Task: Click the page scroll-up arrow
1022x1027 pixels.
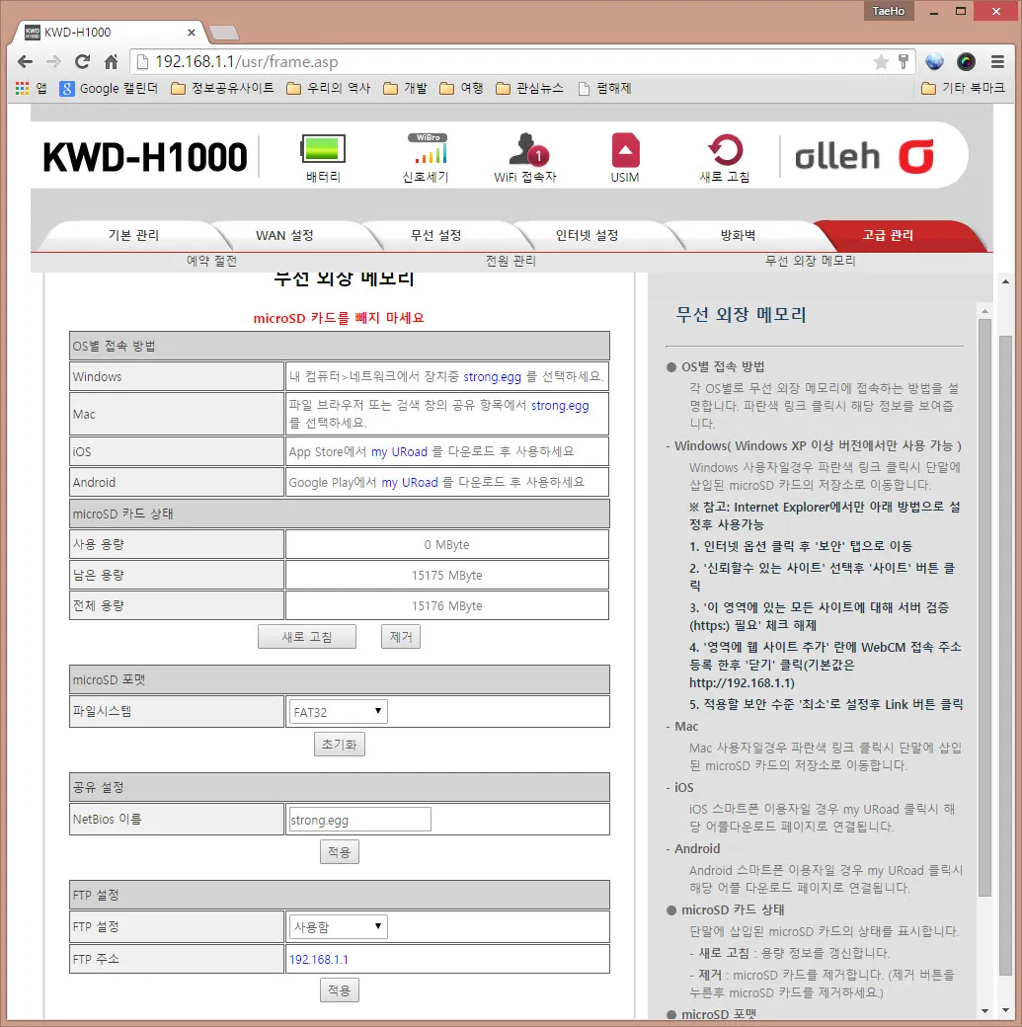Action: [1005, 281]
